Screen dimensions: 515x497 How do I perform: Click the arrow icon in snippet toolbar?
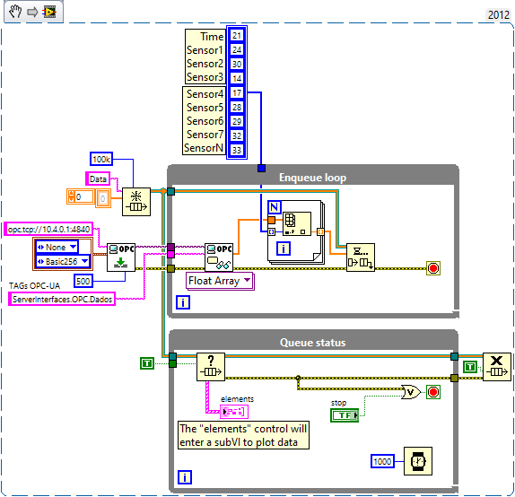coord(32,13)
